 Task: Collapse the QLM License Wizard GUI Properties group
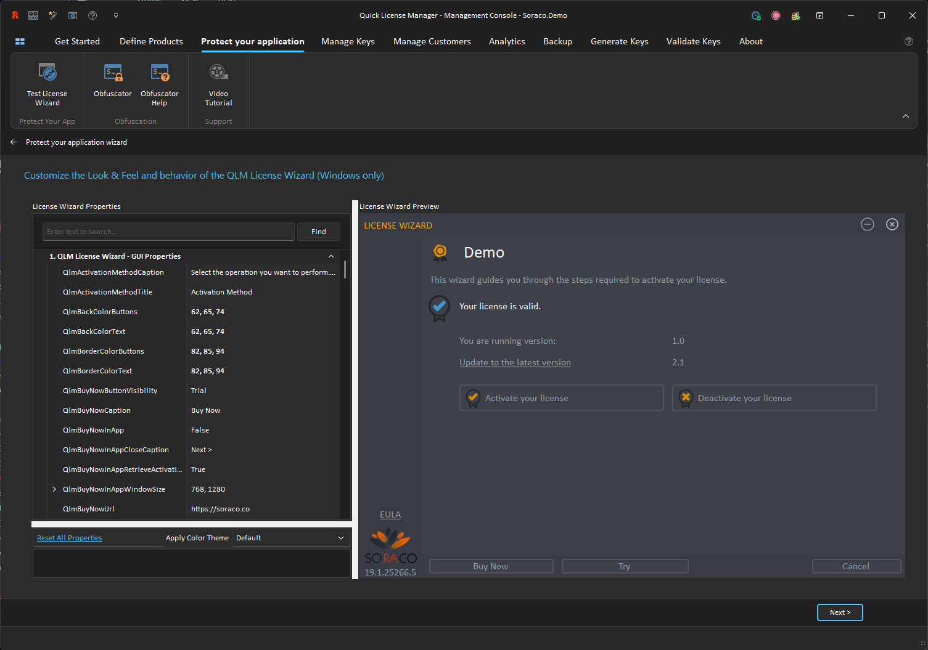click(x=331, y=256)
